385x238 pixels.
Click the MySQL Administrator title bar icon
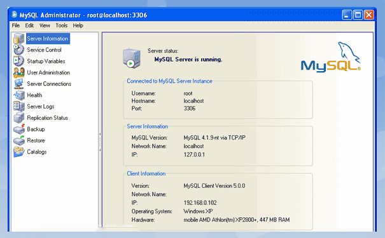pos(14,15)
